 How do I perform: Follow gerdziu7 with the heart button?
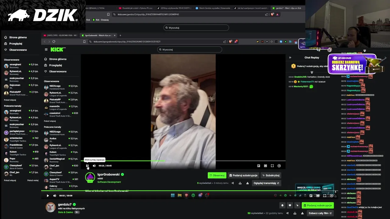(x=290, y=205)
